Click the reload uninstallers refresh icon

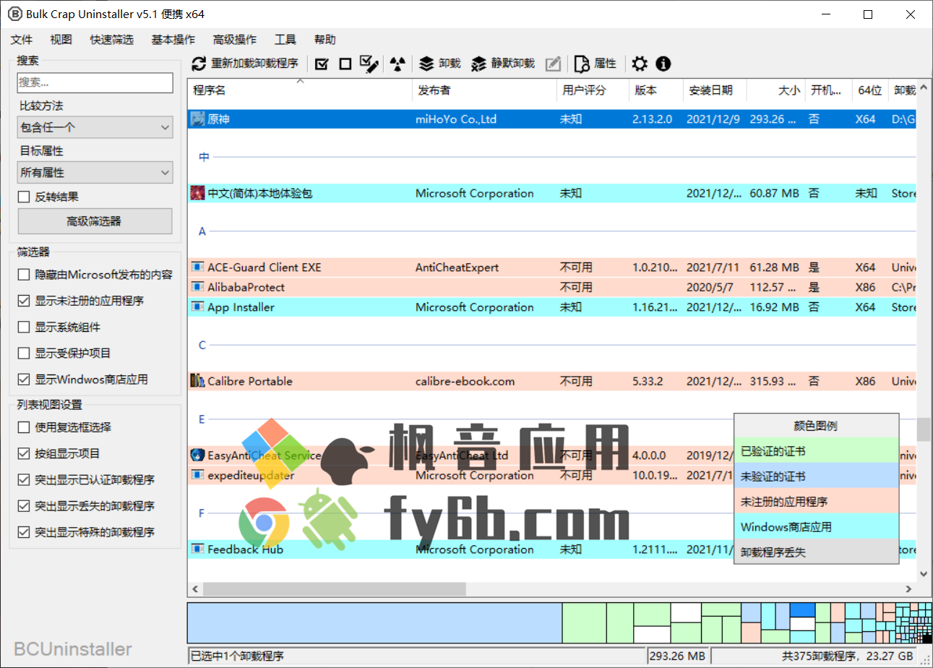[x=199, y=64]
